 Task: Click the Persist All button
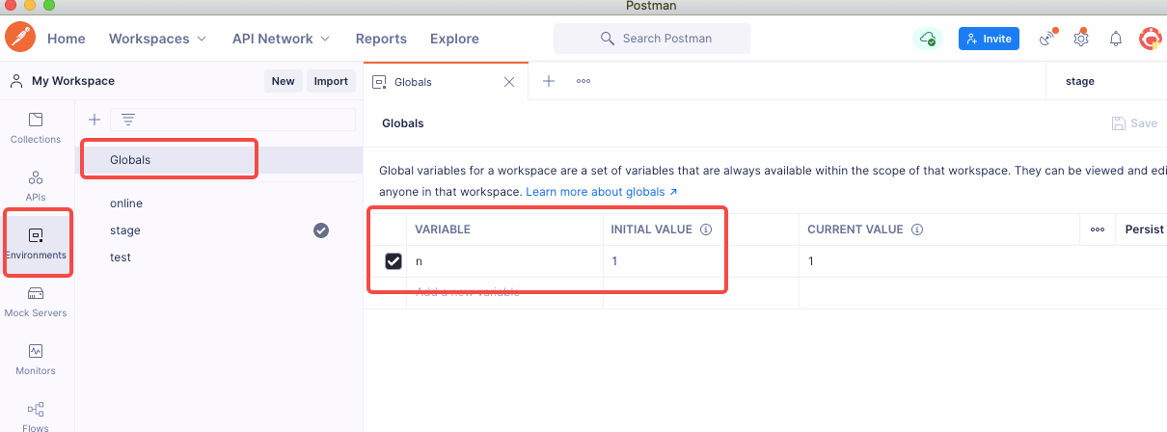(1146, 229)
